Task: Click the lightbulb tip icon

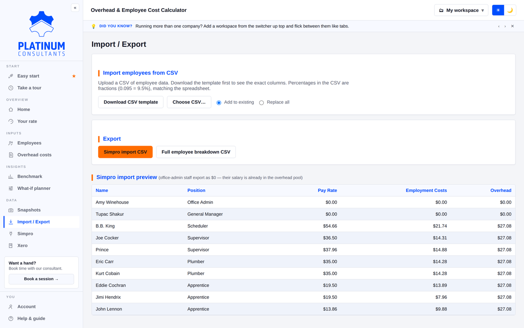Action: tap(93, 26)
